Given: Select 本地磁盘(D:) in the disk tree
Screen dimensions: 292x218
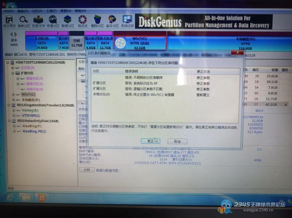Looking at the screenshot, I should pyautogui.click(x=31, y=100).
